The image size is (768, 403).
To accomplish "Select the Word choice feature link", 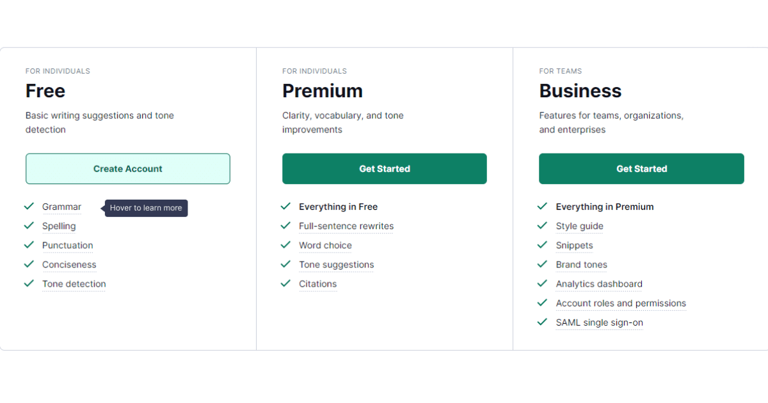I will coord(325,246).
